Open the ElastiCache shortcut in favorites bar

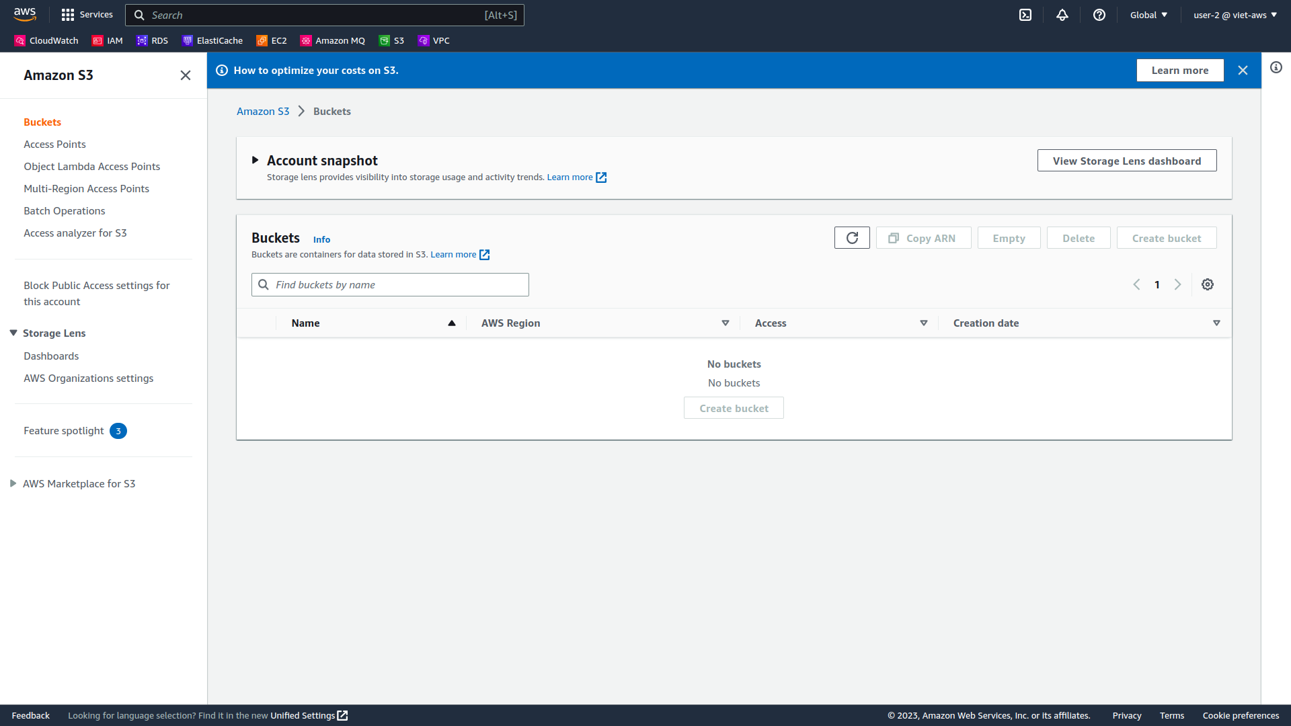coord(212,40)
